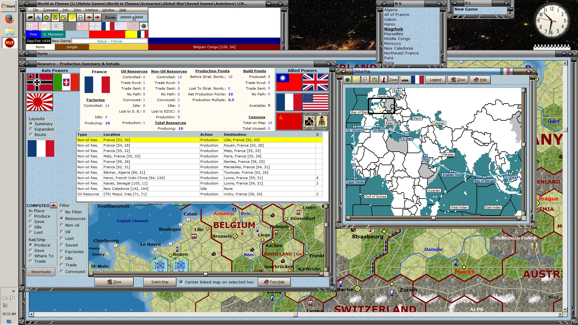The height and width of the screenshot is (325, 578).
Task: Select Magrheb in the M V list
Action: 393,29
